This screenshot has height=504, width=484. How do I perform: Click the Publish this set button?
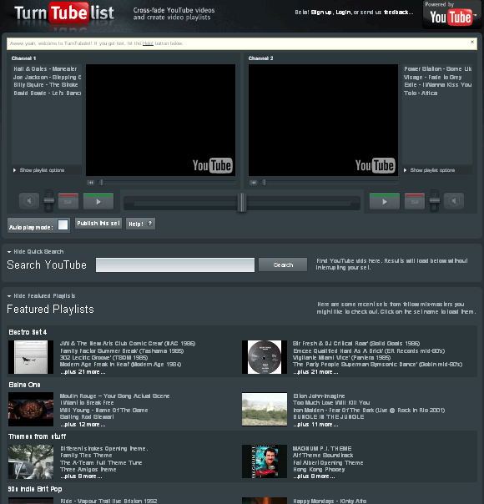point(98,223)
